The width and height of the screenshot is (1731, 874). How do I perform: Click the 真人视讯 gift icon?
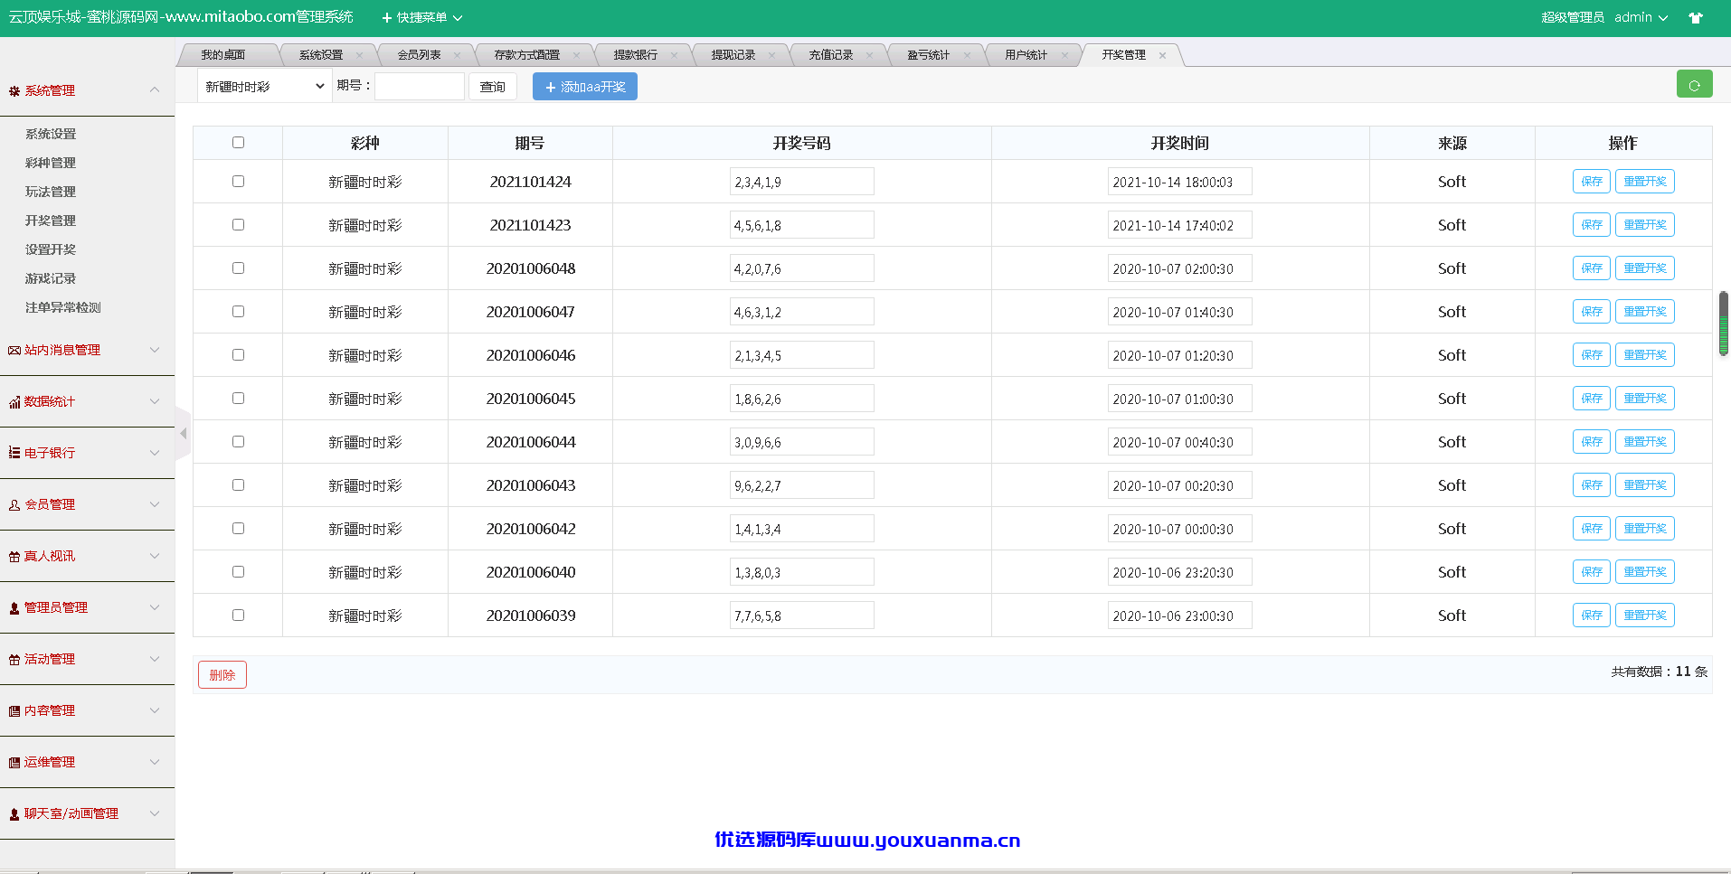pos(14,557)
